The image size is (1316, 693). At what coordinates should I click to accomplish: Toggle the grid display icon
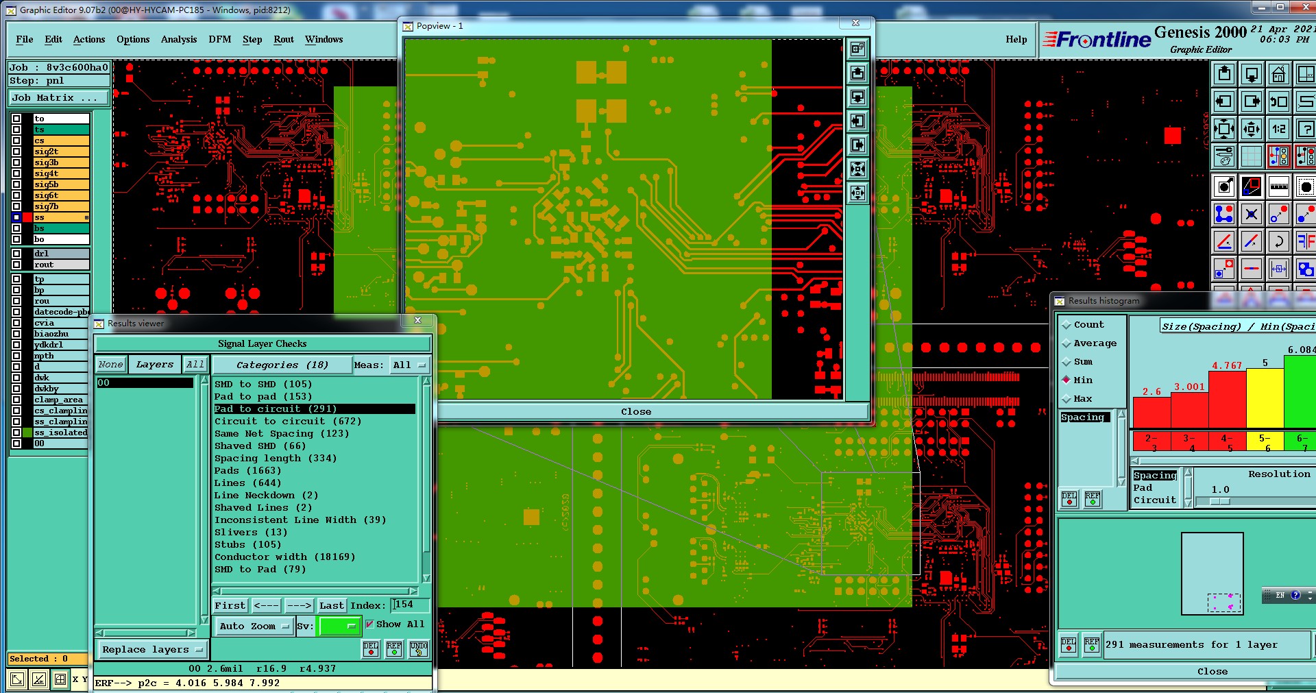pyautogui.click(x=1252, y=156)
